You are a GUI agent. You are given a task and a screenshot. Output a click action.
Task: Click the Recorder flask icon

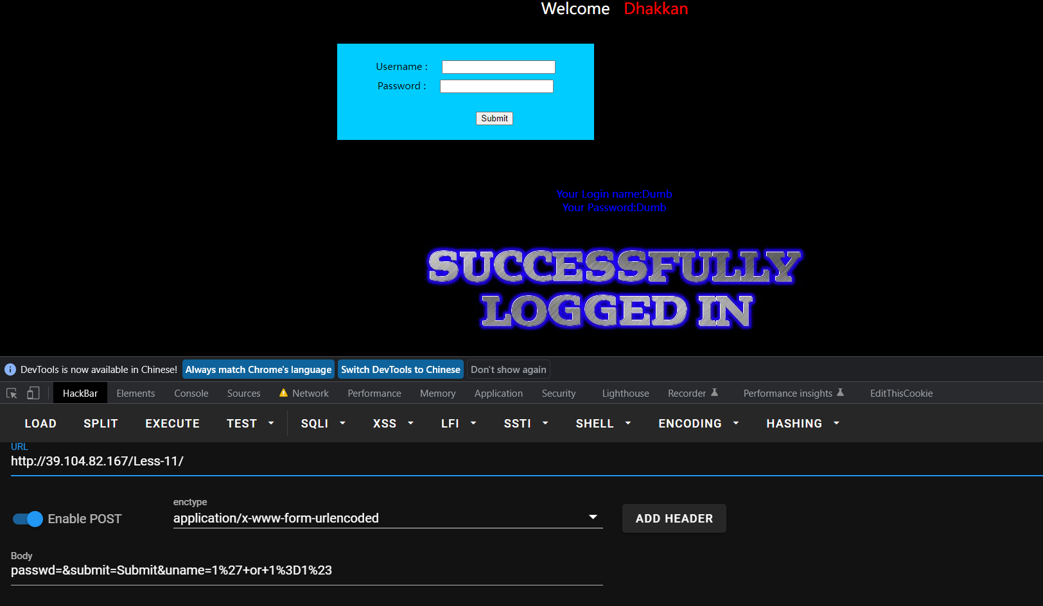[x=714, y=393]
